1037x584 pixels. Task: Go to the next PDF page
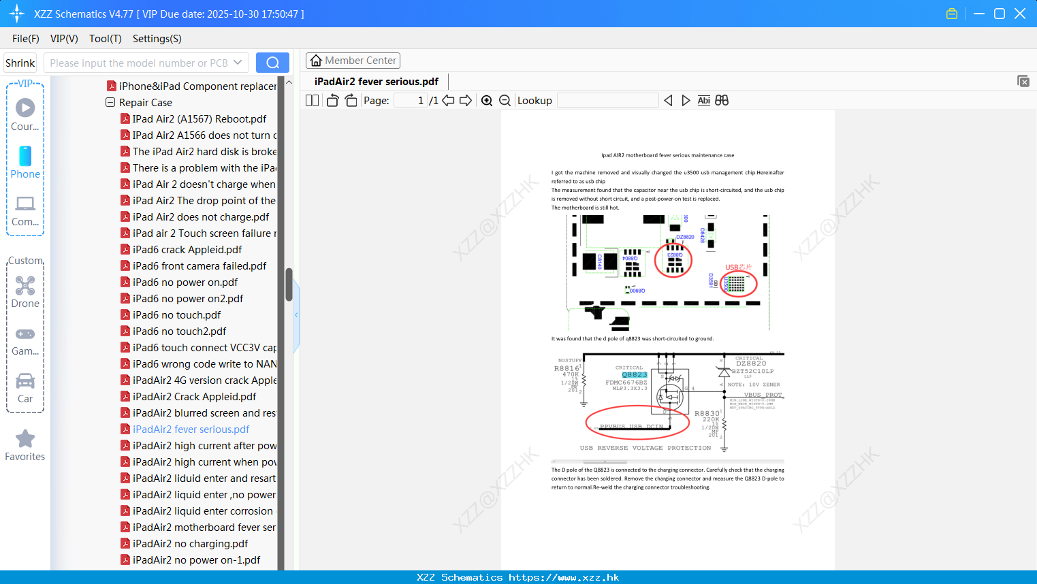[466, 100]
